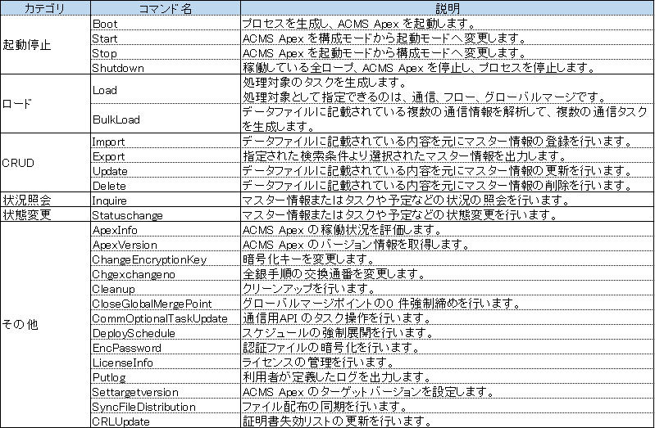
Task: Select the Settargetversion command cell
Action: (x=165, y=391)
